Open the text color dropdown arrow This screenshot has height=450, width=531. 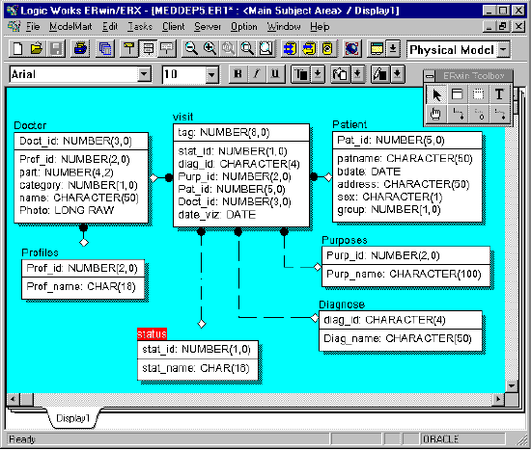coord(318,73)
